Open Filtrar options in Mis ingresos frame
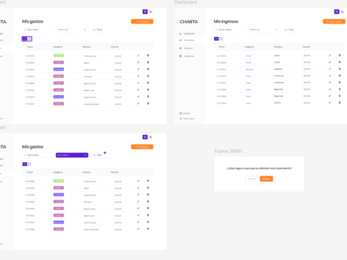347x260 pixels. click(x=289, y=29)
